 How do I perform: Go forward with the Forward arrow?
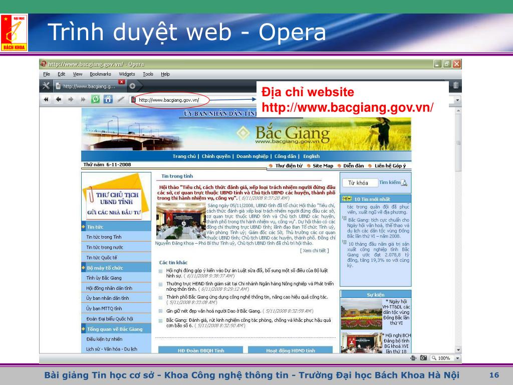coord(71,99)
